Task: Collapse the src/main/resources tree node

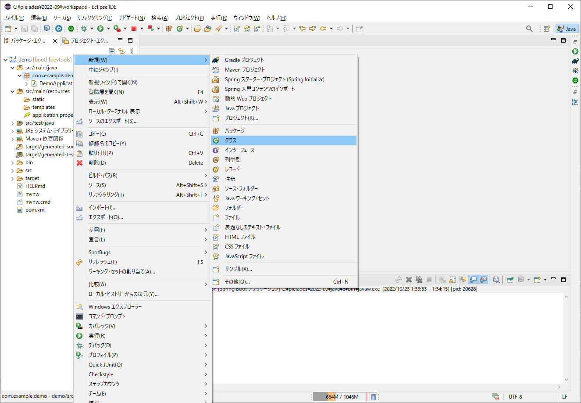Action: point(13,91)
